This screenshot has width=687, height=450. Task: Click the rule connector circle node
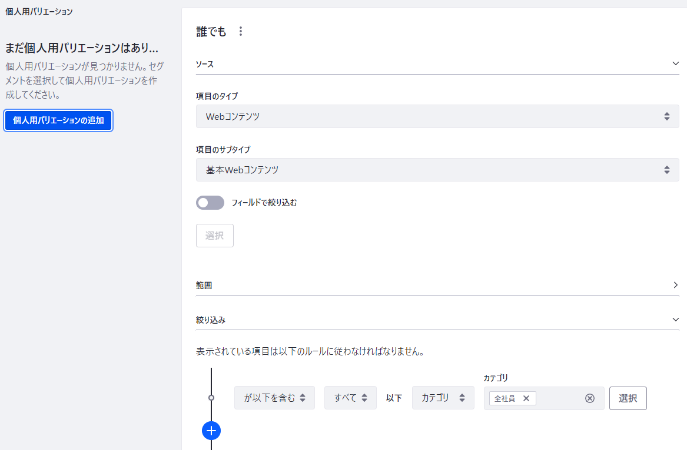tap(211, 398)
